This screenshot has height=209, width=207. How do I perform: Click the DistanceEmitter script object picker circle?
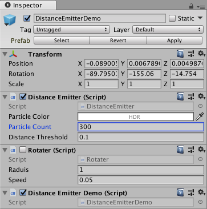tap(200, 106)
